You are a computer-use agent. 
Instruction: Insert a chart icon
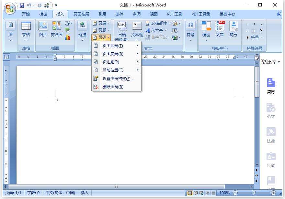tap(67, 37)
